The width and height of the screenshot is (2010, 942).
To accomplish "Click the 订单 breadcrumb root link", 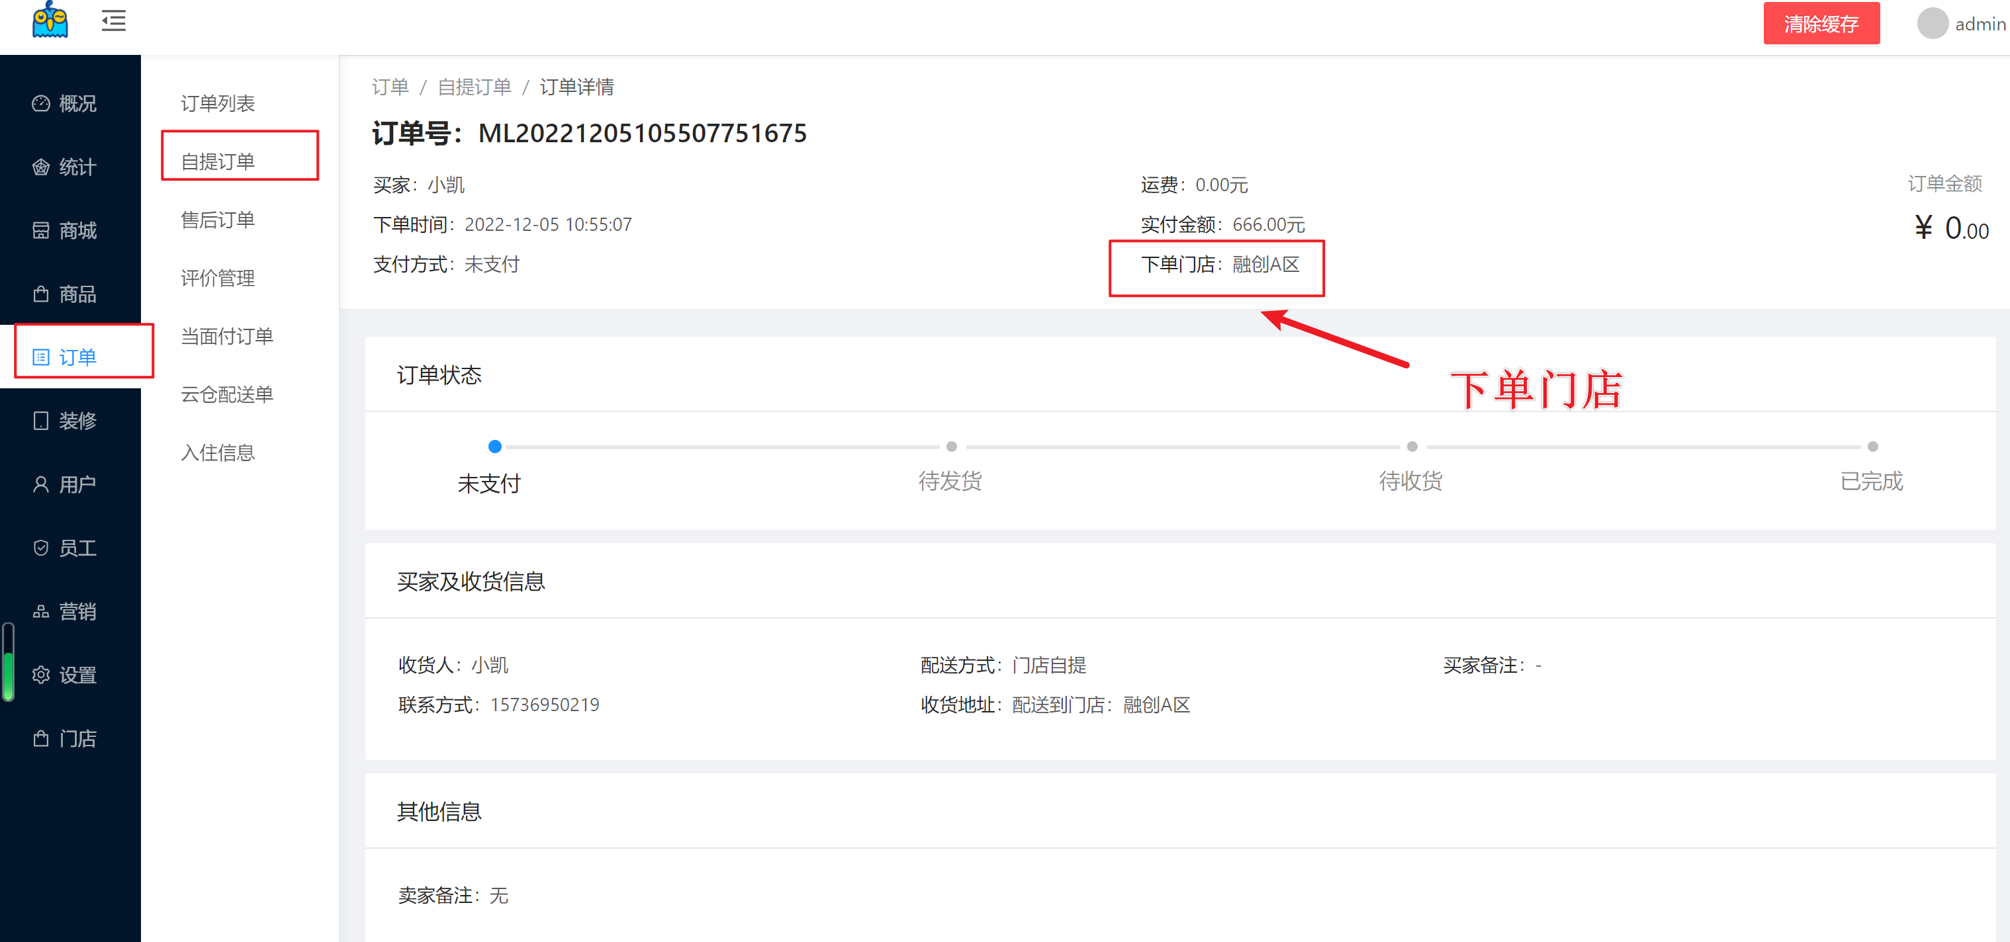I will (x=390, y=87).
